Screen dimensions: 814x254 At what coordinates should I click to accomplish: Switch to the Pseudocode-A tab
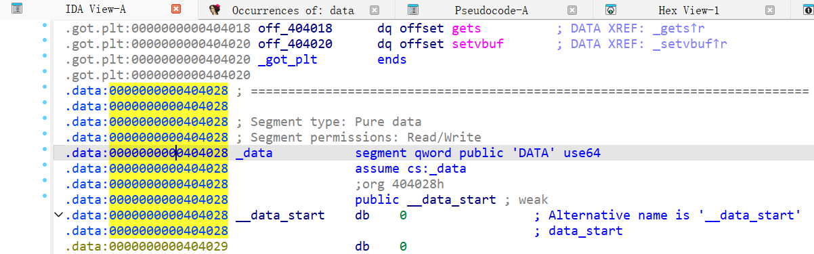pos(492,10)
